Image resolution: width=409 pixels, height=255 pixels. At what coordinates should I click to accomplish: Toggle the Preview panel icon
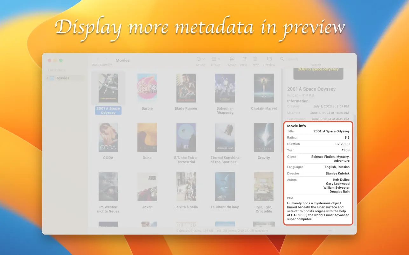click(x=269, y=59)
